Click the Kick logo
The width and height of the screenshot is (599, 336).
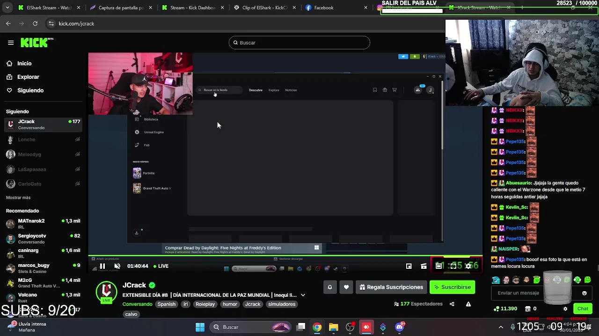point(37,42)
